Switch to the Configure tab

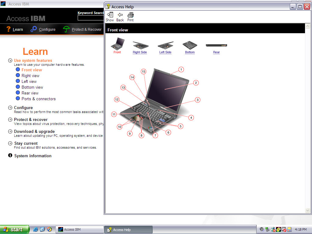43,29
